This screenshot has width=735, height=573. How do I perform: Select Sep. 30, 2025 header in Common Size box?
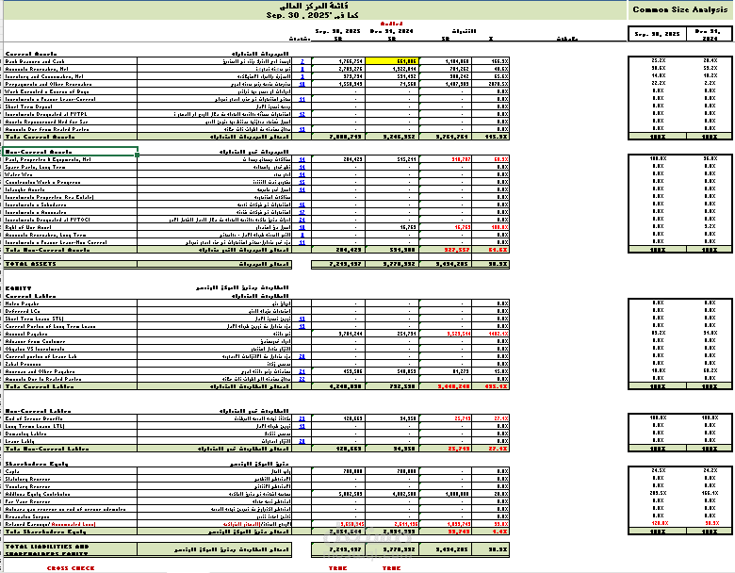coord(657,34)
